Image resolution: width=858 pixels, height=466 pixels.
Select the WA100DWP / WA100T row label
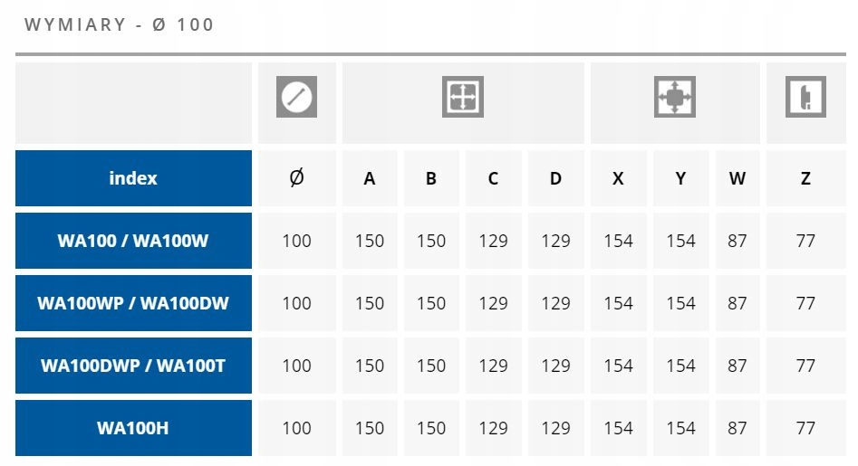[133, 366]
